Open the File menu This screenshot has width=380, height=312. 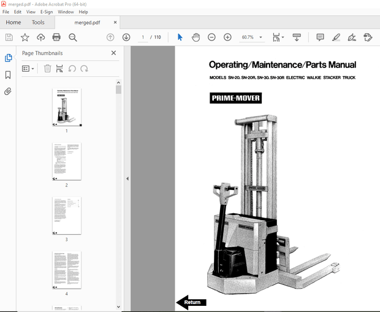pyautogui.click(x=6, y=12)
